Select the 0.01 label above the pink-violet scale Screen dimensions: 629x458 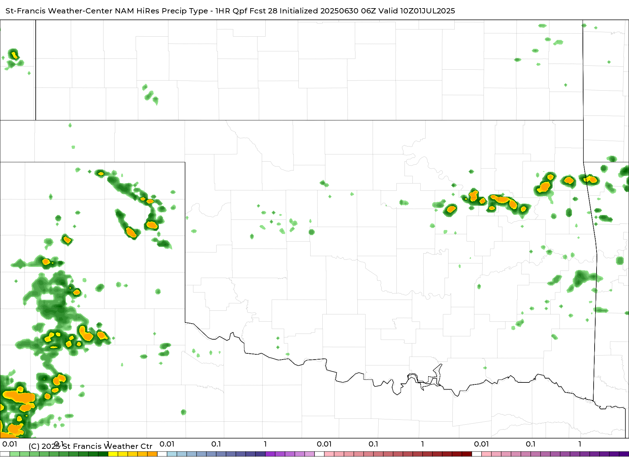tap(481, 444)
